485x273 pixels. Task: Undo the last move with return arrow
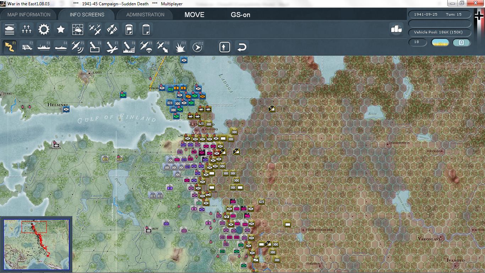242,47
